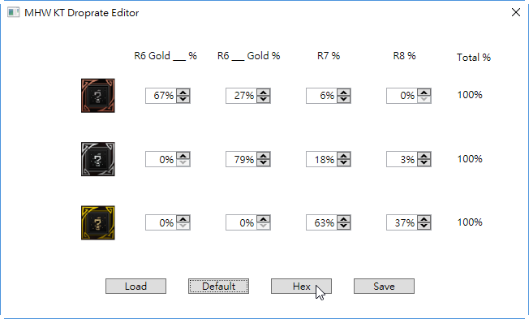The image size is (529, 319).
Task: Click the 'R8 %' column header
Action: pos(405,56)
